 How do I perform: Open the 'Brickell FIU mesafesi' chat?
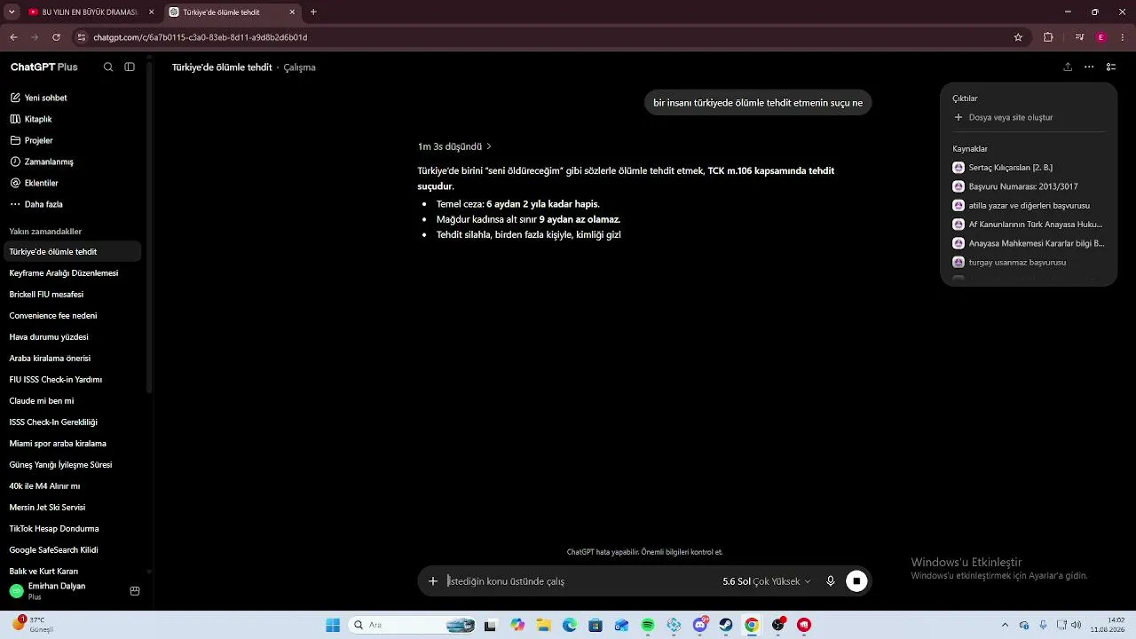click(71, 295)
